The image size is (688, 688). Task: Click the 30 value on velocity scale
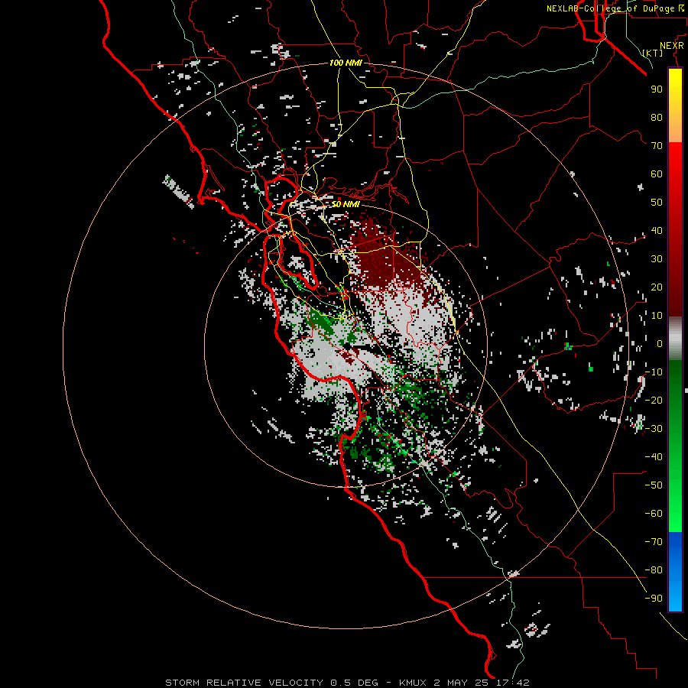(x=657, y=259)
